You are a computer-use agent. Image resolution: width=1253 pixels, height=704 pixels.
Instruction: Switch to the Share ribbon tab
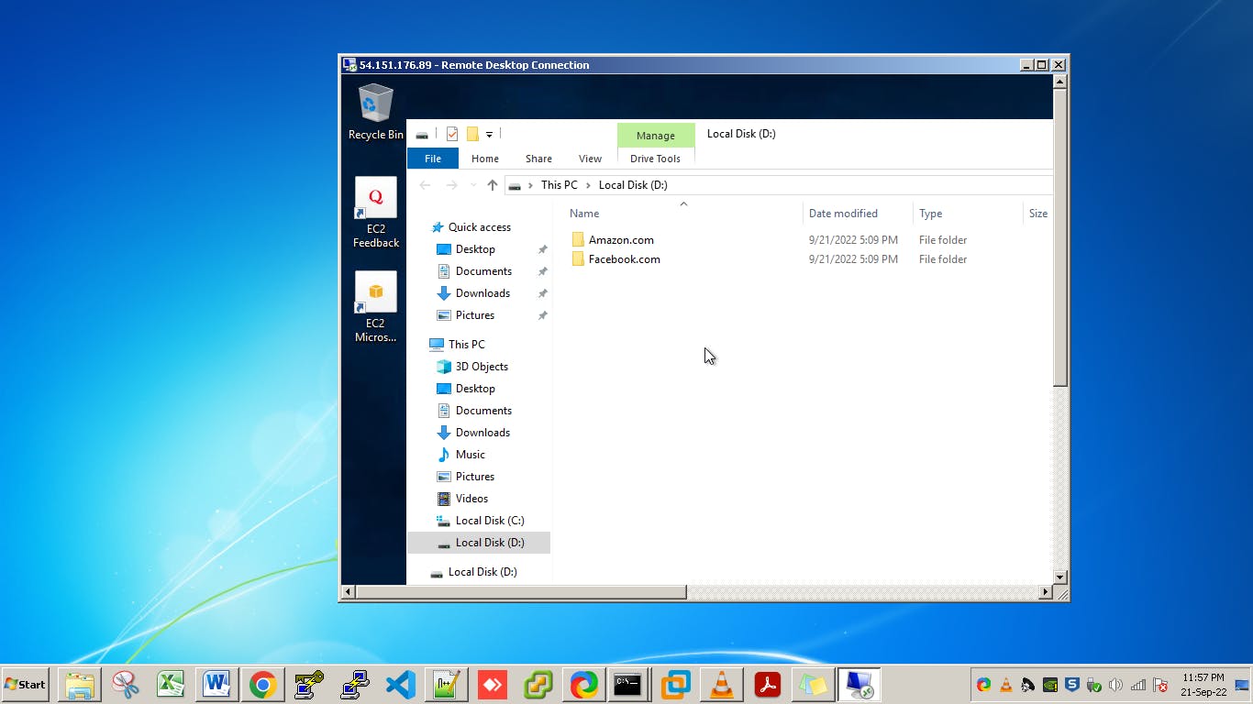coord(538,159)
